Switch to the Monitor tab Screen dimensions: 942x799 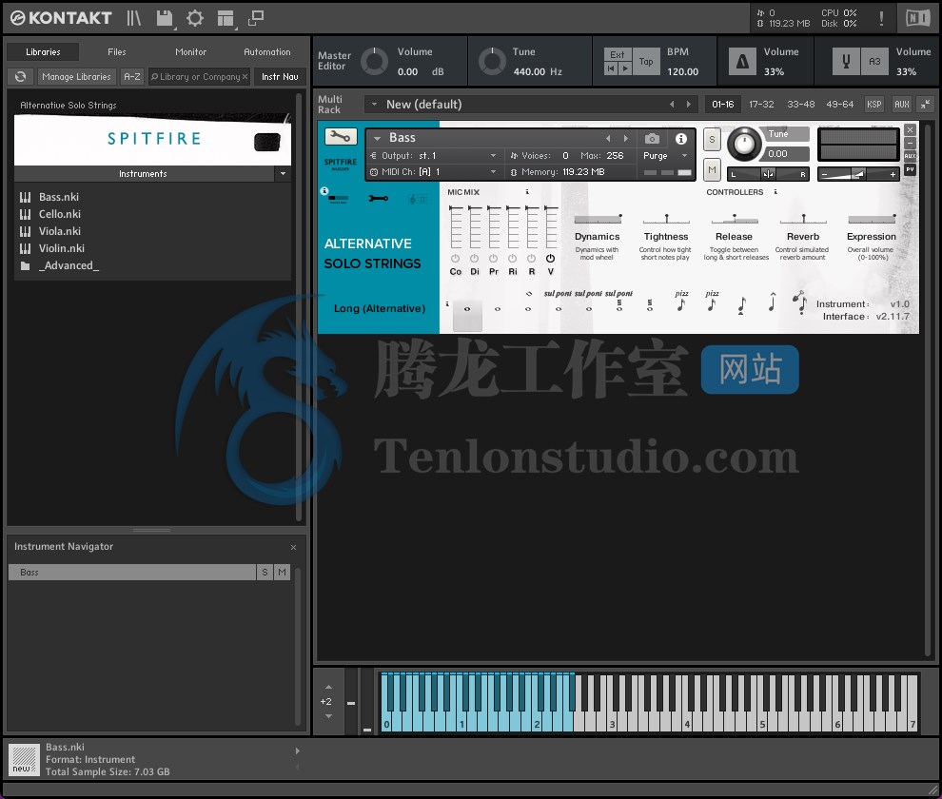pyautogui.click(x=190, y=51)
